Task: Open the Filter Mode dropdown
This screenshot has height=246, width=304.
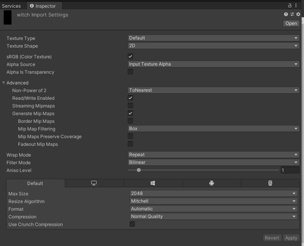Action: click(213, 162)
